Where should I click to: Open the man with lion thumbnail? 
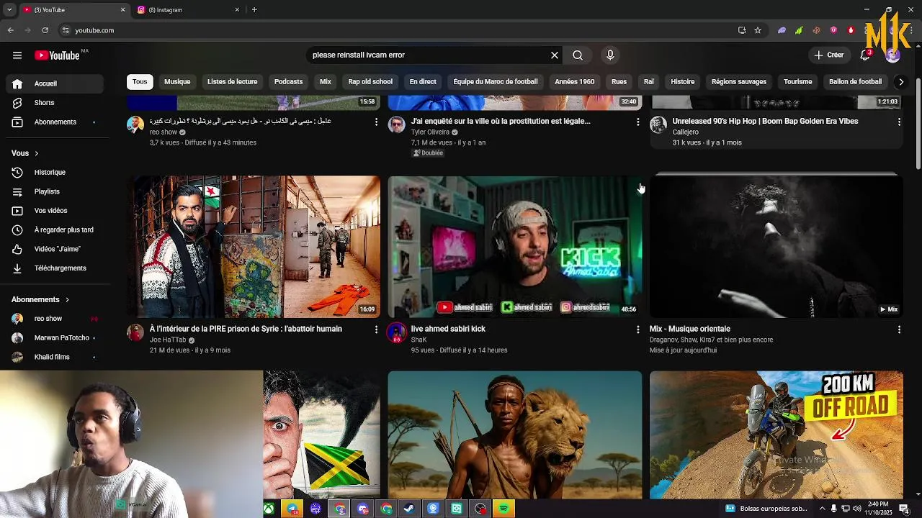coord(515,435)
